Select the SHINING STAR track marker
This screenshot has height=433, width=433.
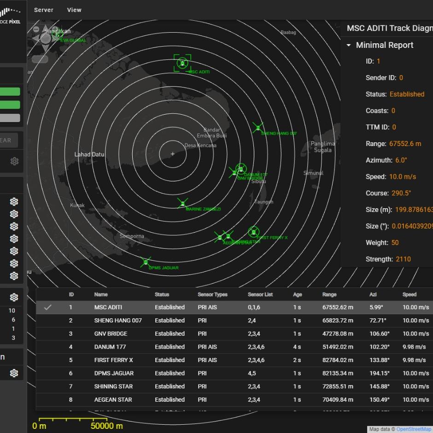(228, 236)
